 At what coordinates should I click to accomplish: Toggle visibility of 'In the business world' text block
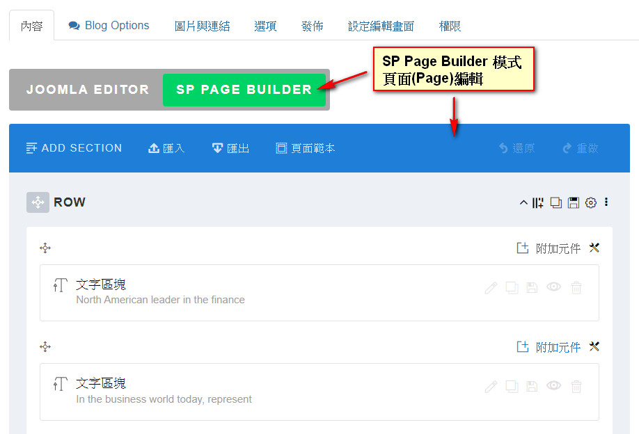click(554, 385)
